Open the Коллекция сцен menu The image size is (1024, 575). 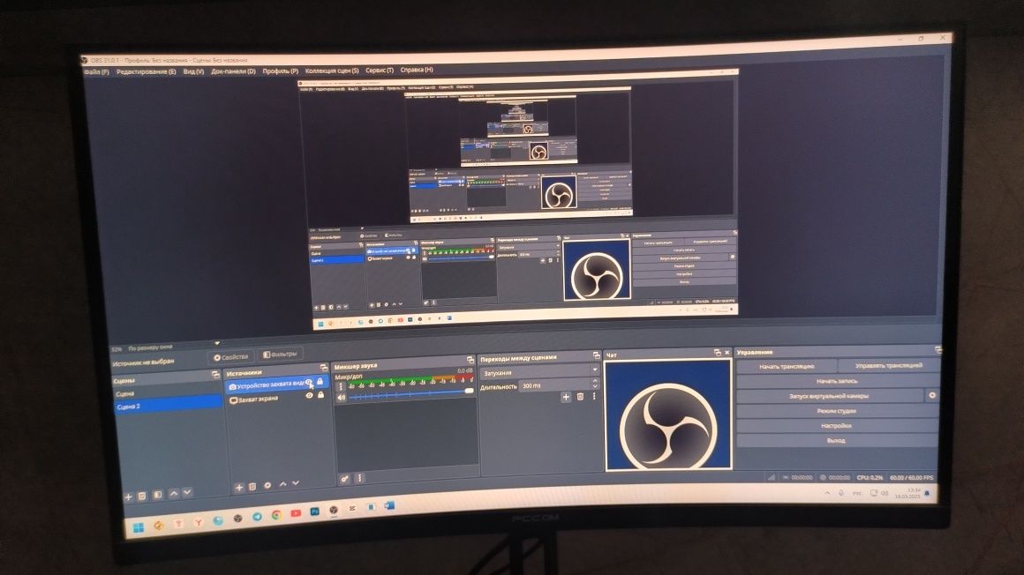point(332,71)
